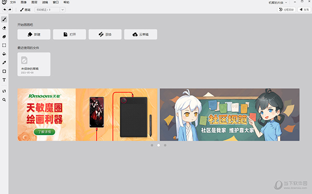This screenshot has height=194, width=312.
Task: Select the second carousel dot indicator
Action: [x=159, y=145]
